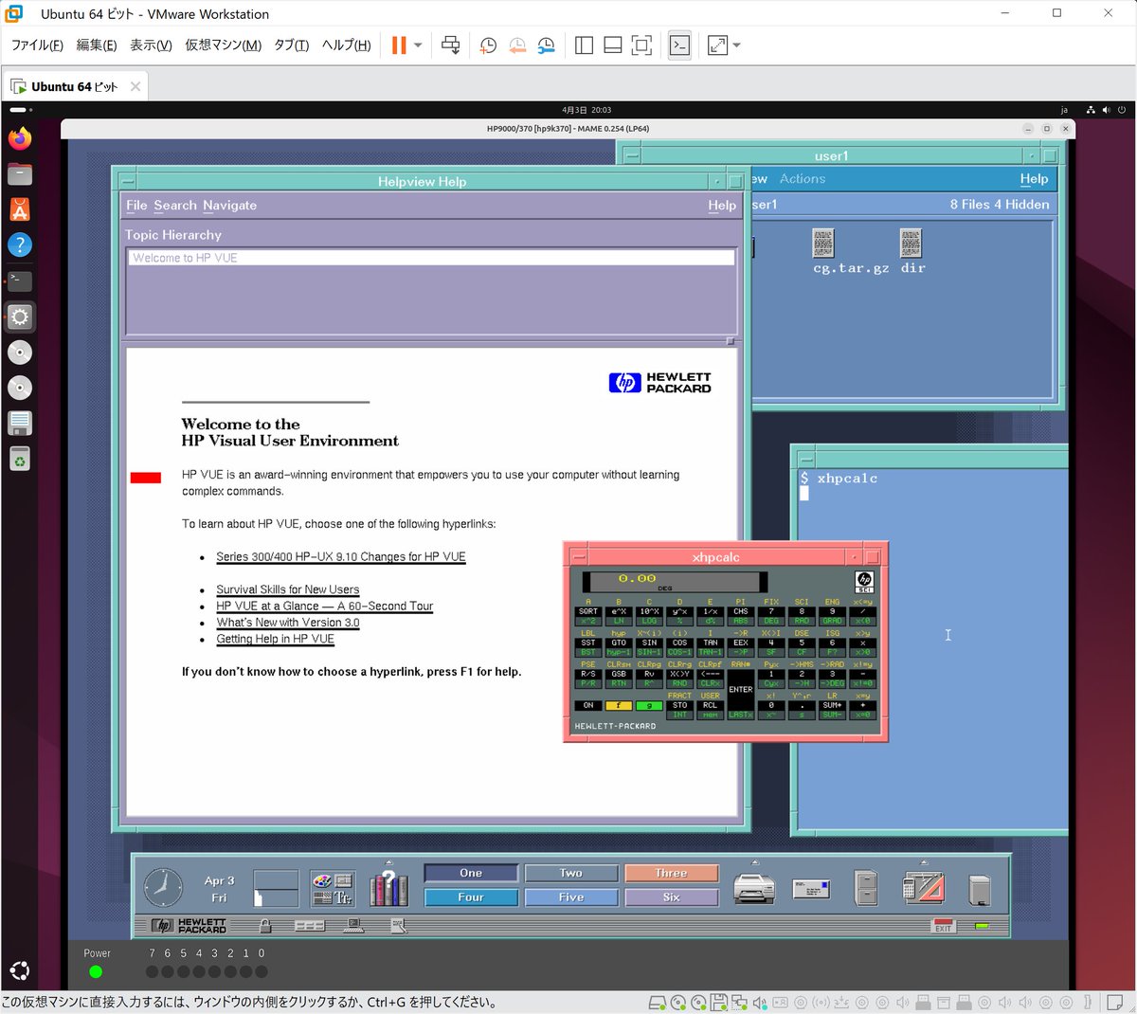Open the File Manager cabinet icon
The height and width of the screenshot is (1014, 1137).
(866, 889)
